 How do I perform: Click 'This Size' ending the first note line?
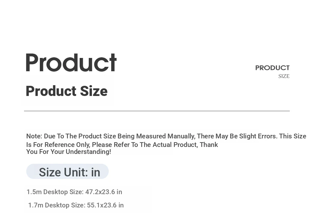293,136
